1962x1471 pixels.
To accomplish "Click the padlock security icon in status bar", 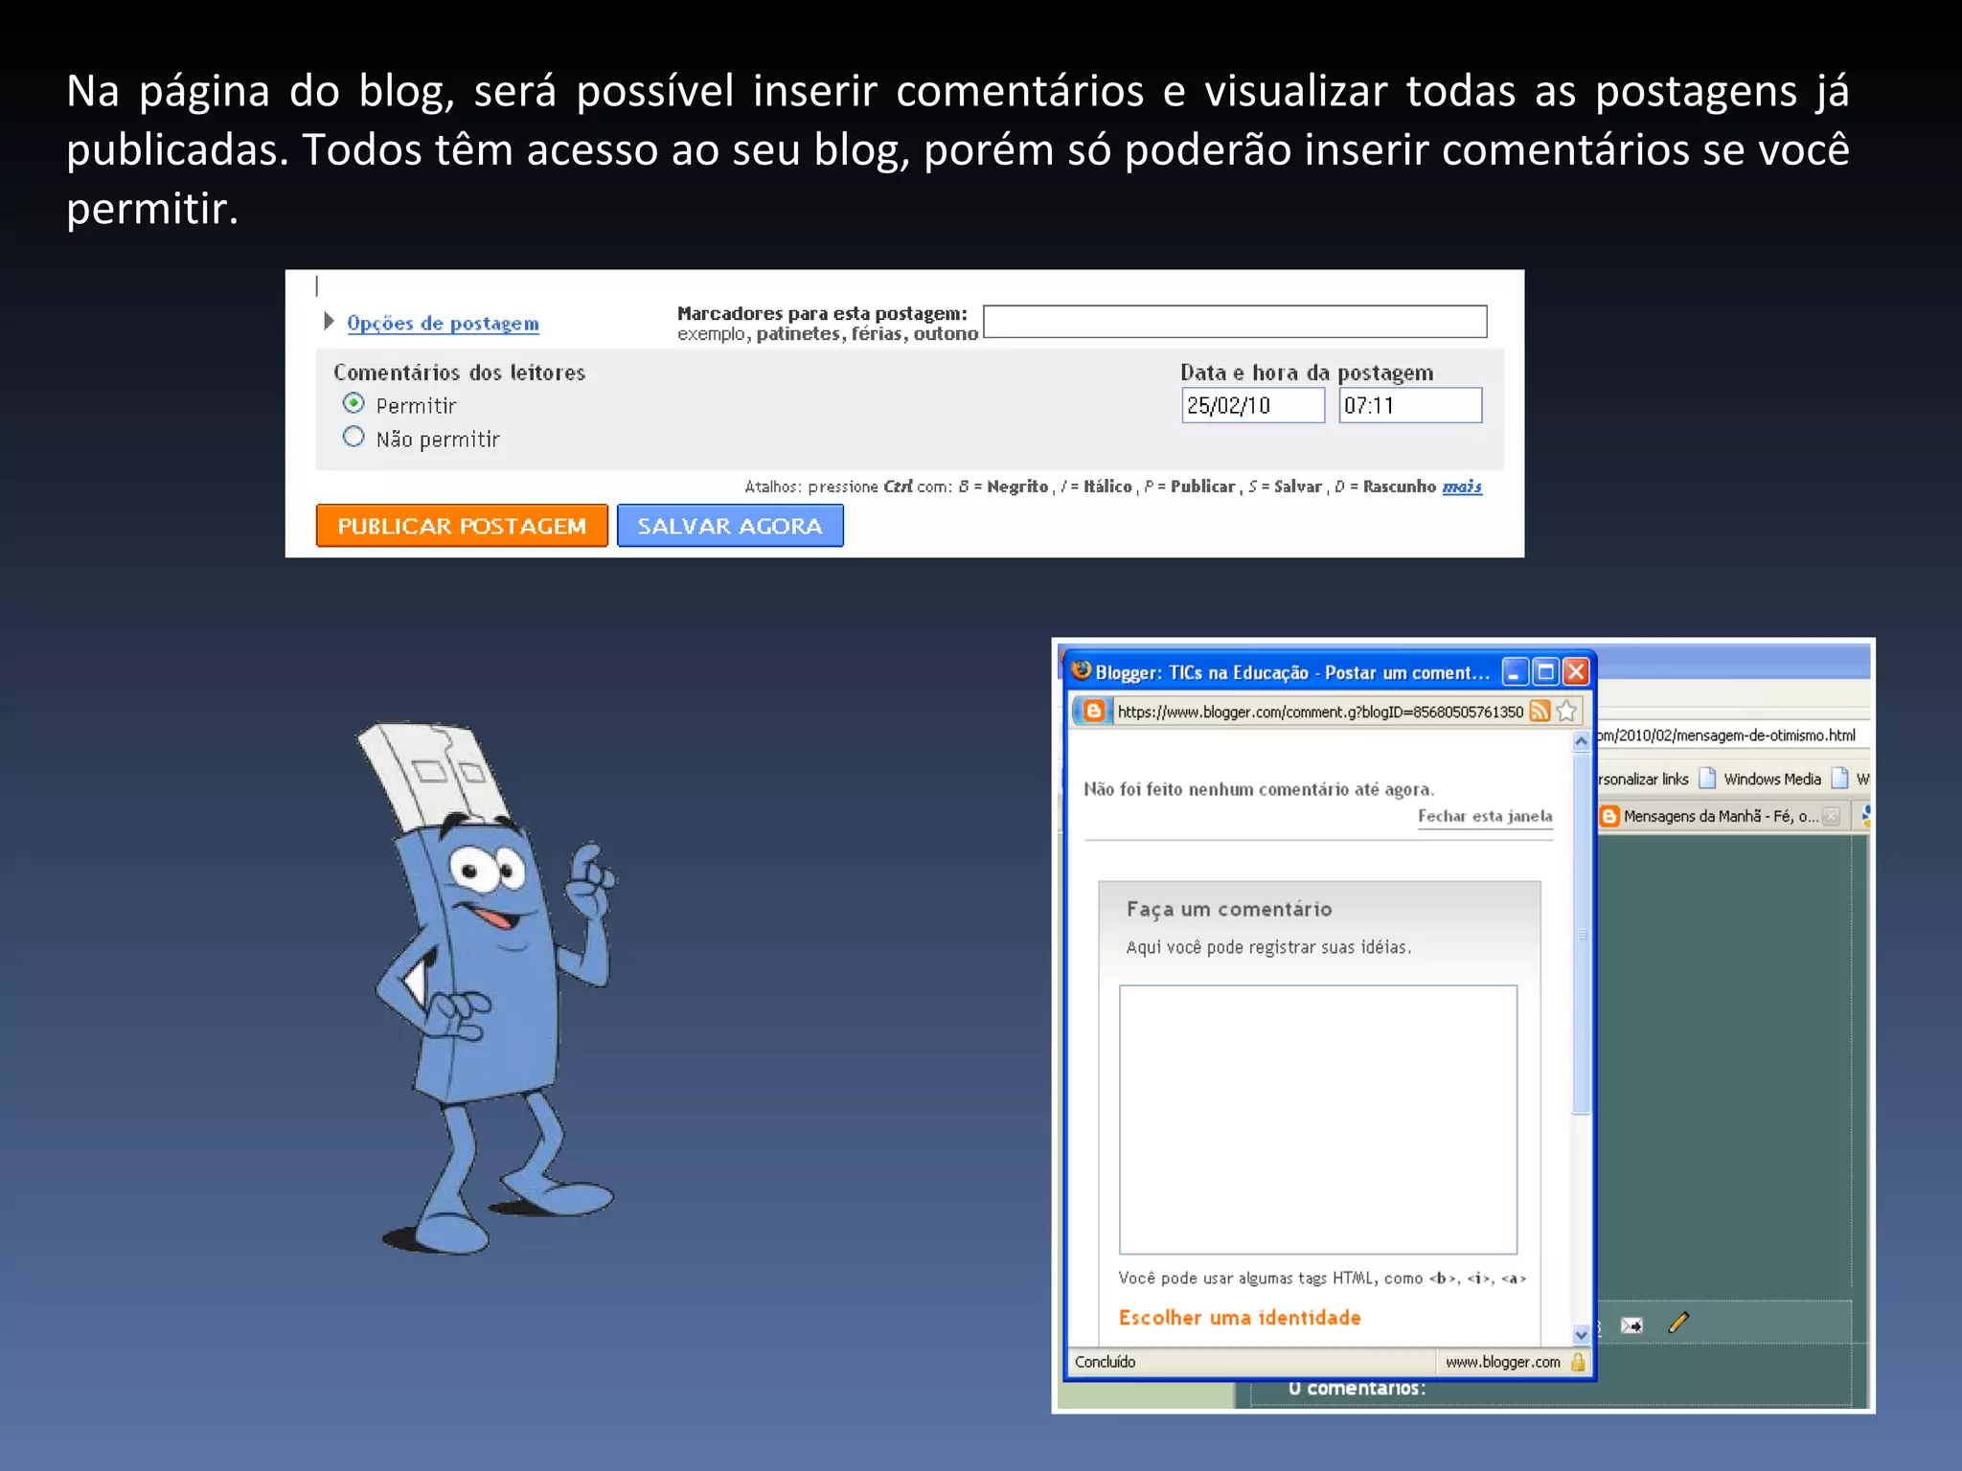I will point(1578,1361).
